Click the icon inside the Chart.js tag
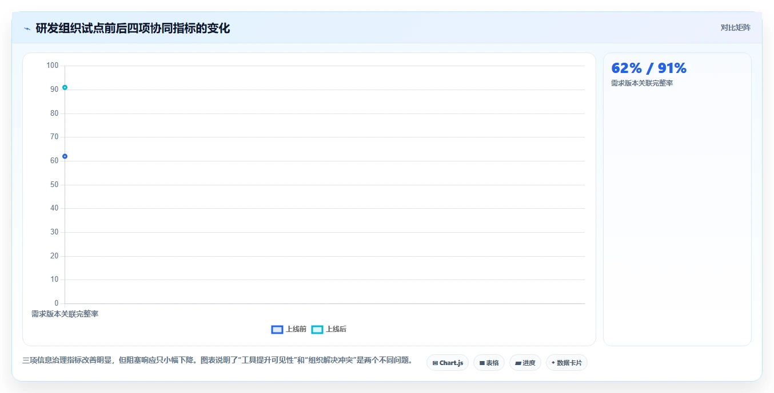 435,363
